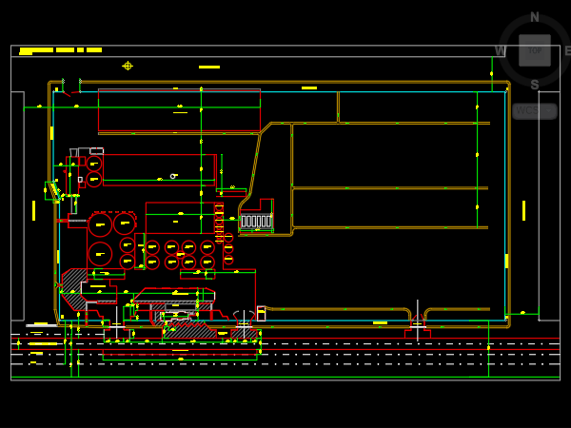The width and height of the screenshot is (571, 428).
Task: Select the yellow vertical bar near left border
Action: 33,210
